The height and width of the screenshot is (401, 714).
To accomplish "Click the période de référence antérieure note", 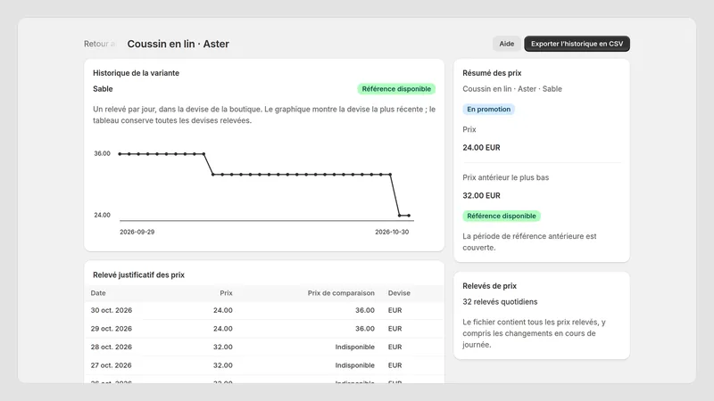I will click(529, 241).
